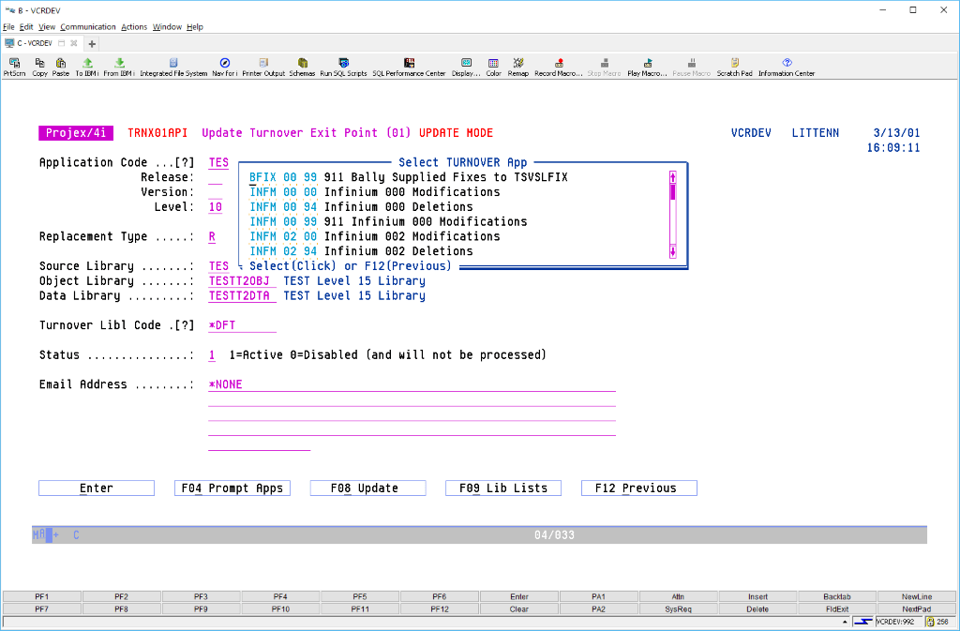Click Data Library field TESTT2DTA

pos(242,295)
